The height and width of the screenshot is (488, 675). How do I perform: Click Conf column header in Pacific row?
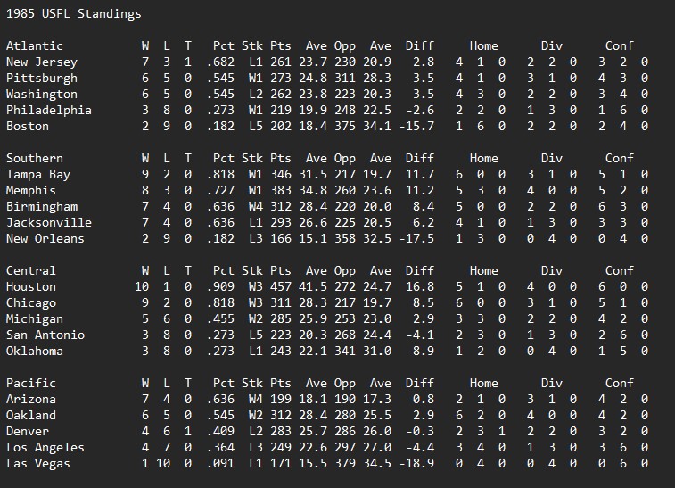(x=619, y=383)
